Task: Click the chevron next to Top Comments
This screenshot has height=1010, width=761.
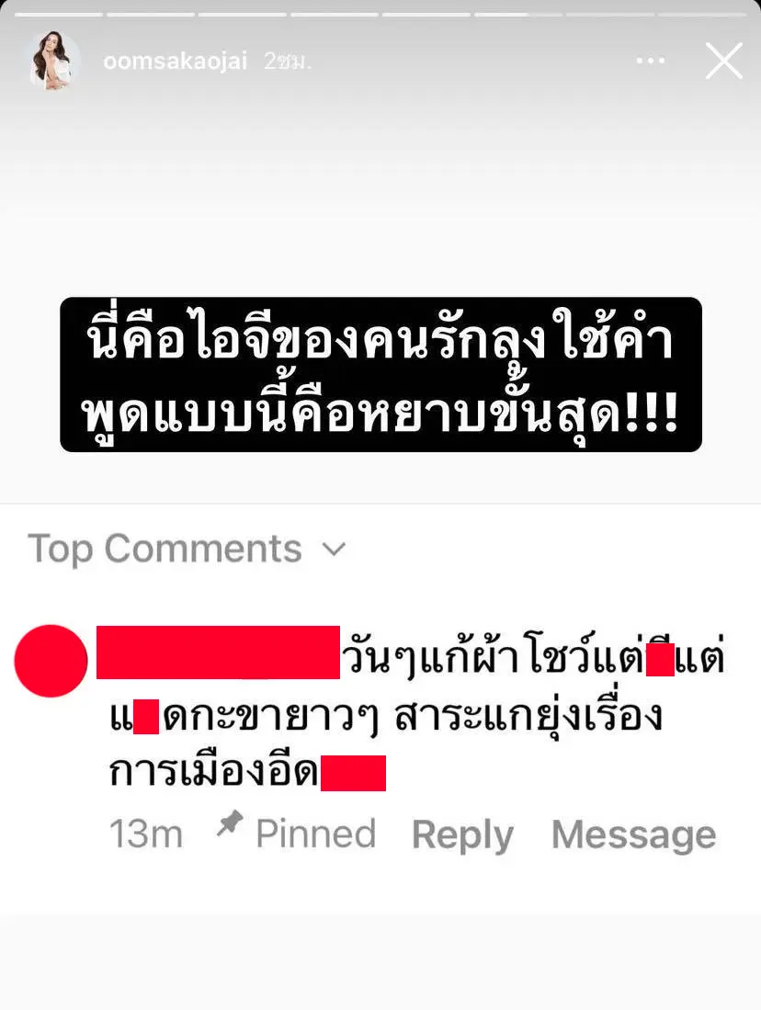Action: pyautogui.click(x=334, y=550)
